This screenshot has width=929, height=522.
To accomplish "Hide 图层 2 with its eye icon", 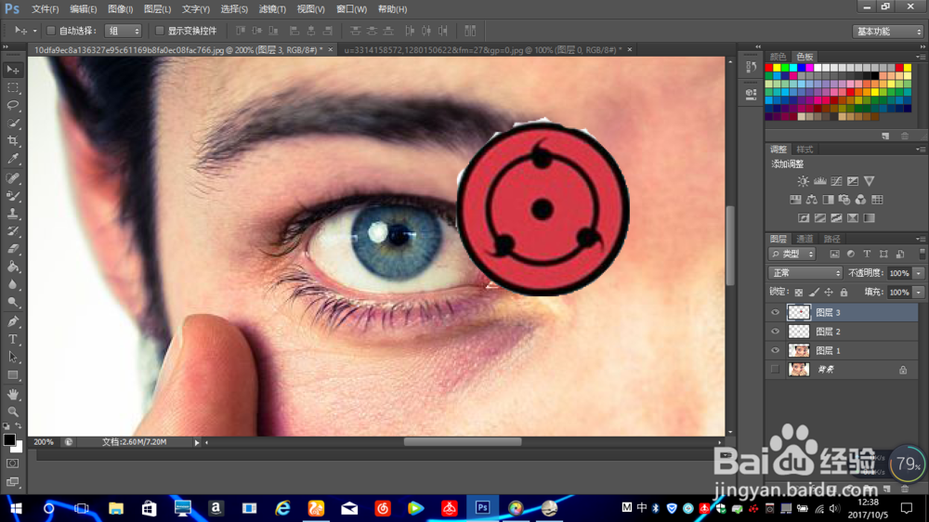I will [775, 332].
